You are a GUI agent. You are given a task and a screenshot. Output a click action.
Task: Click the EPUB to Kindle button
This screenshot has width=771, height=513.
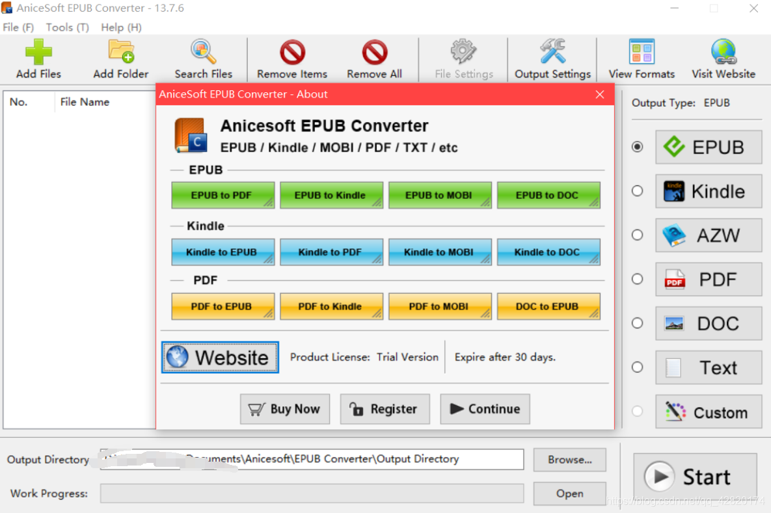click(x=331, y=195)
